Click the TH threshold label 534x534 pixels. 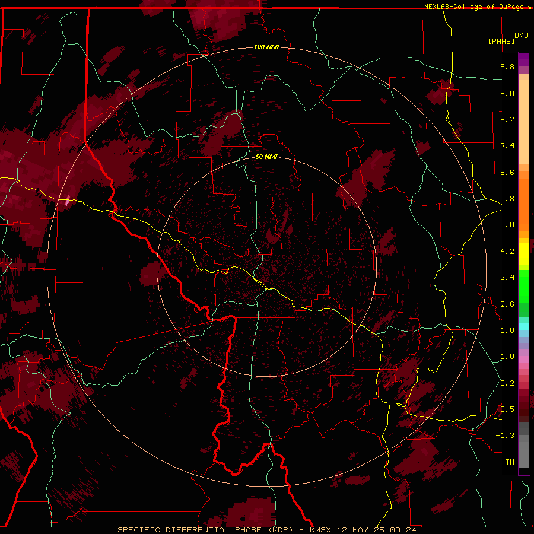(x=510, y=462)
